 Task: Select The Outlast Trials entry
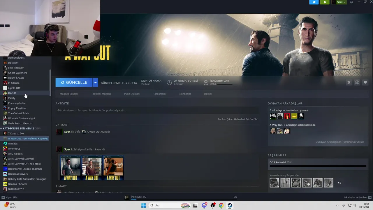point(18,113)
